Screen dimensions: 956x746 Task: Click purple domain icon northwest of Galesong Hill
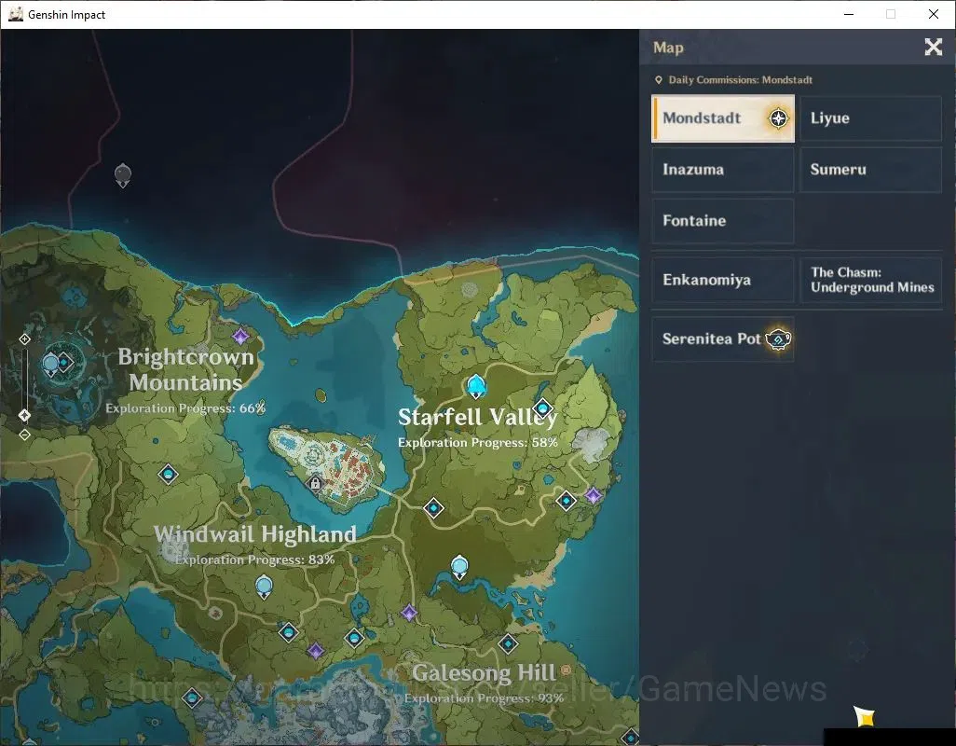(x=410, y=613)
